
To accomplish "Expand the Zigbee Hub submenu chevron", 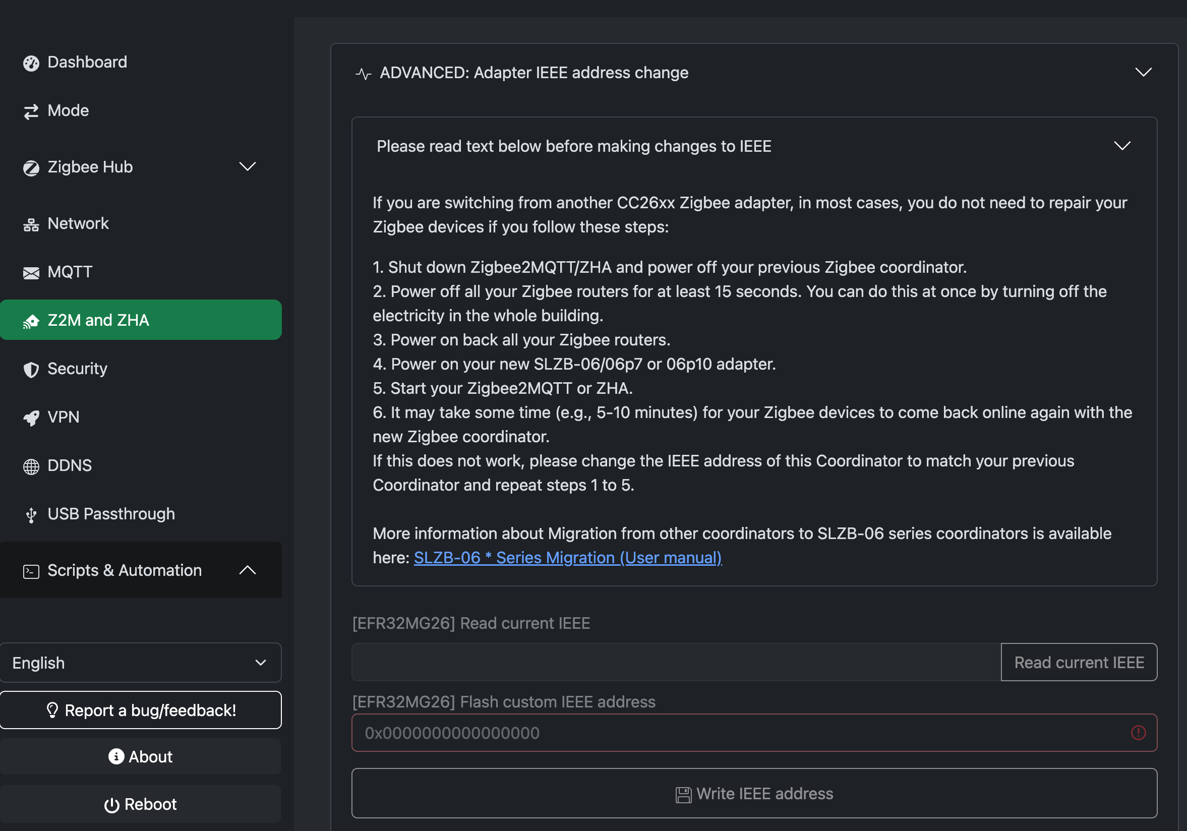I will tap(248, 166).
